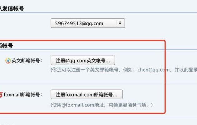The width and height of the screenshot is (197, 125).
Task: Click the 发信帐号 section heading
Action: click(12, 8)
